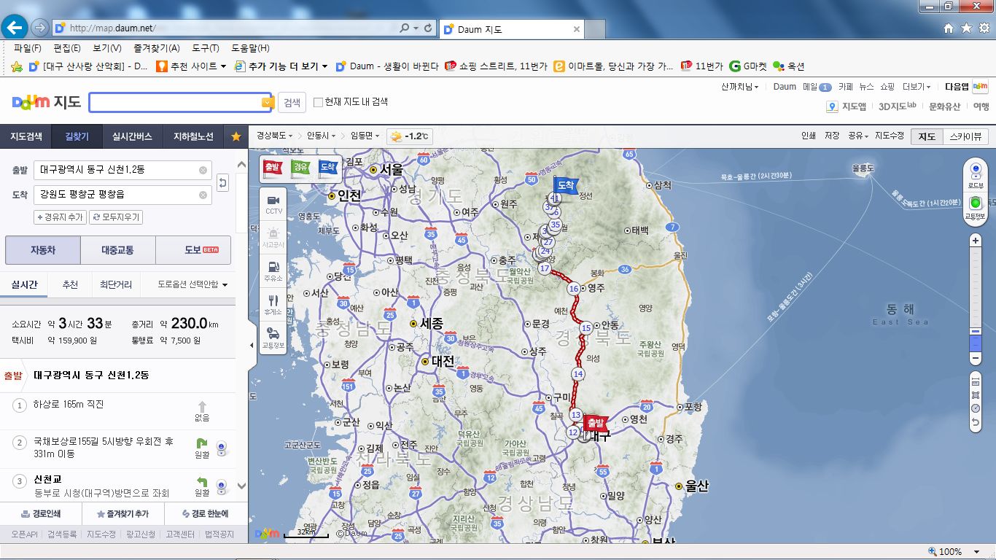Click 경유지 추가 button

60,217
